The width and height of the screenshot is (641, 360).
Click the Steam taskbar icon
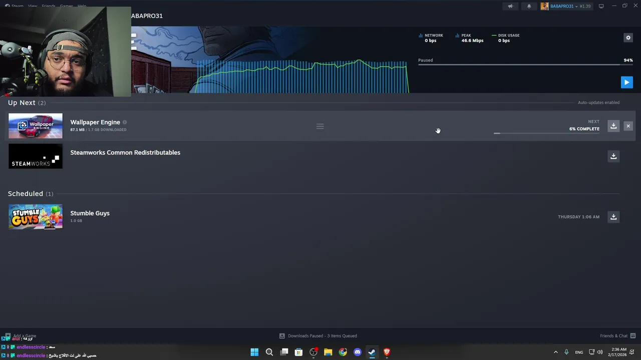click(372, 352)
